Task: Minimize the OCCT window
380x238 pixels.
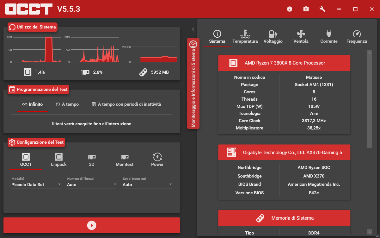Action: tap(339, 9)
